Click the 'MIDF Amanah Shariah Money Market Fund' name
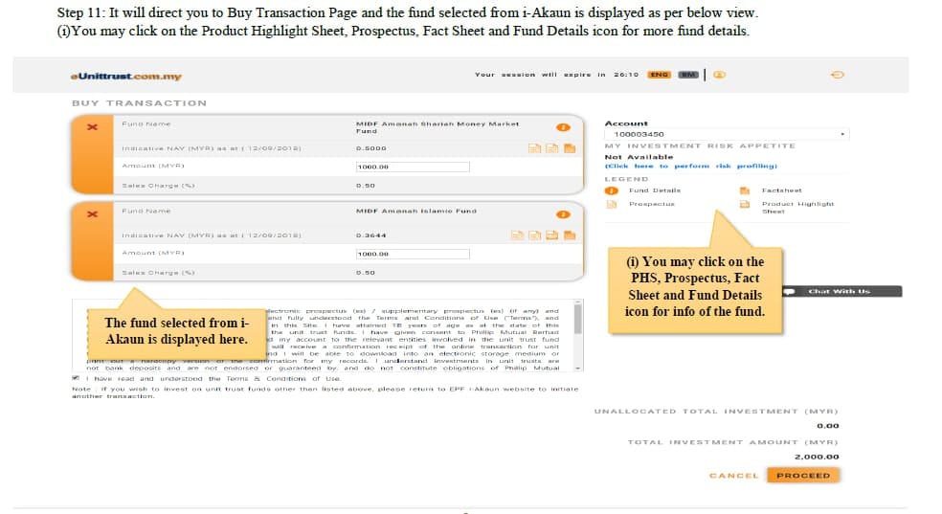This screenshot has width=942, height=514. click(x=437, y=127)
